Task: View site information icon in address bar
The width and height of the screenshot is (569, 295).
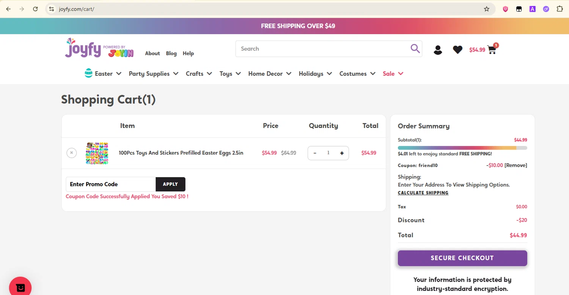Action: (52, 9)
